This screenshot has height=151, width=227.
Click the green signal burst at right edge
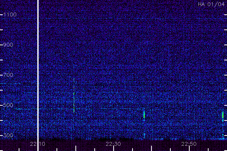(223, 115)
